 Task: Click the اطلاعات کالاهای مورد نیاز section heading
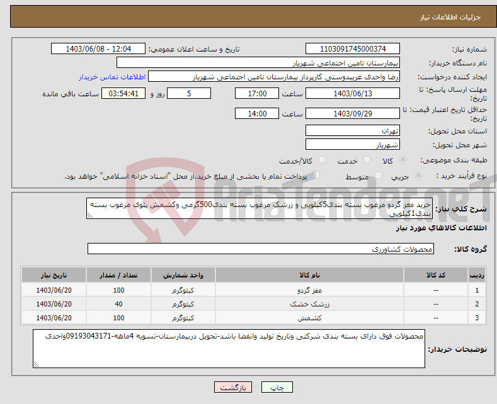(441, 228)
